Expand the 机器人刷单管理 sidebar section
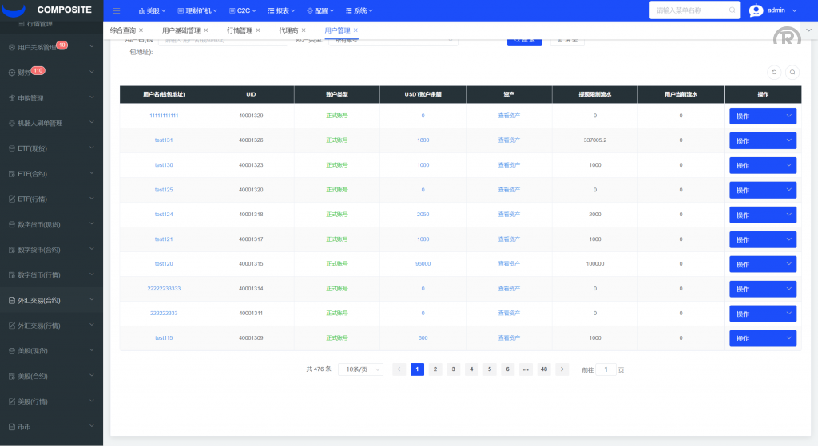The image size is (818, 446). click(x=51, y=123)
